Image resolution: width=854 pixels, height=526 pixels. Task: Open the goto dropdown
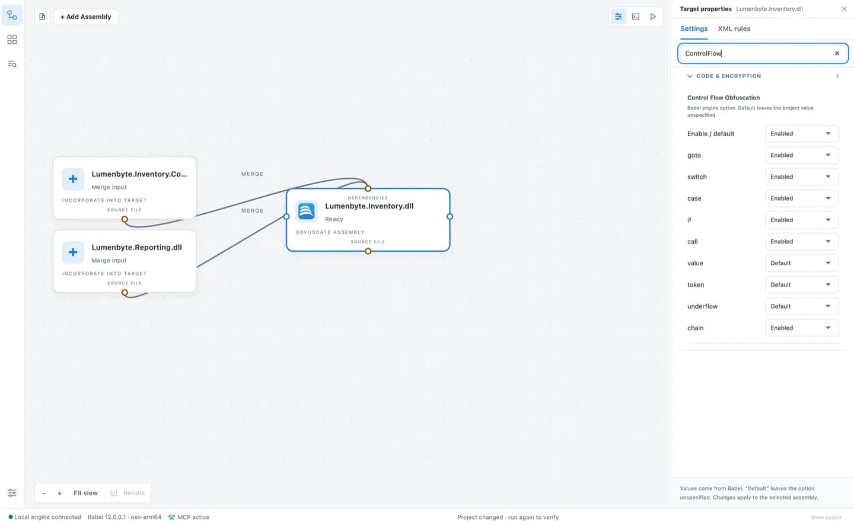pos(801,155)
